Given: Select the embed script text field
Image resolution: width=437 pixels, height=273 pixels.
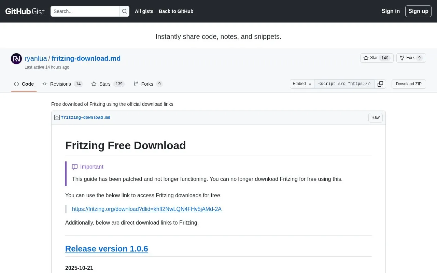Looking at the screenshot, I should pyautogui.click(x=344, y=84).
